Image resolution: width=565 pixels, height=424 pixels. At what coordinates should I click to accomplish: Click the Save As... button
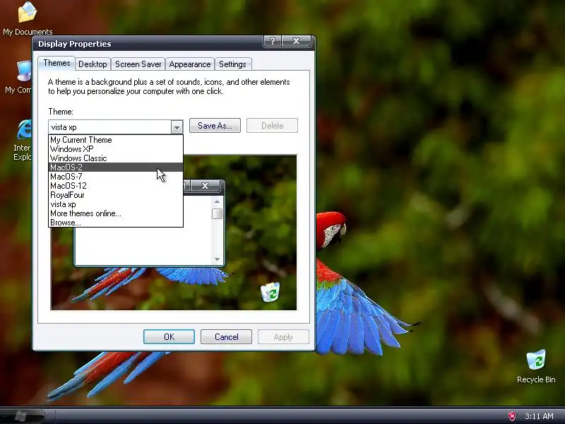point(215,126)
